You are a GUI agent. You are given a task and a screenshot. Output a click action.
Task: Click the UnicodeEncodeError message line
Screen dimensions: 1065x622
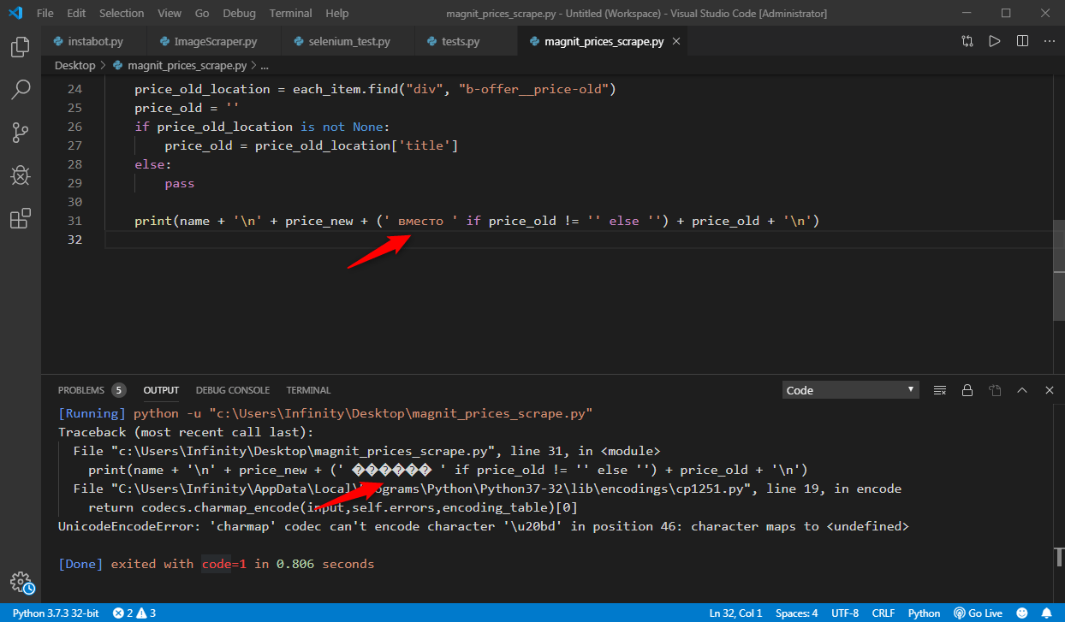[483, 526]
